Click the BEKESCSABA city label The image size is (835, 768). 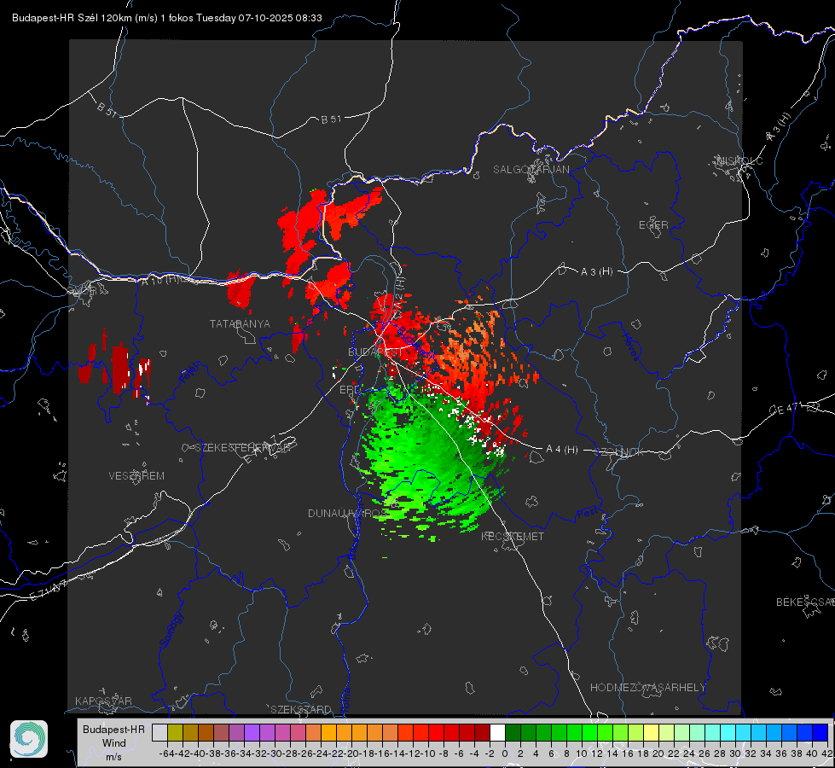point(805,602)
